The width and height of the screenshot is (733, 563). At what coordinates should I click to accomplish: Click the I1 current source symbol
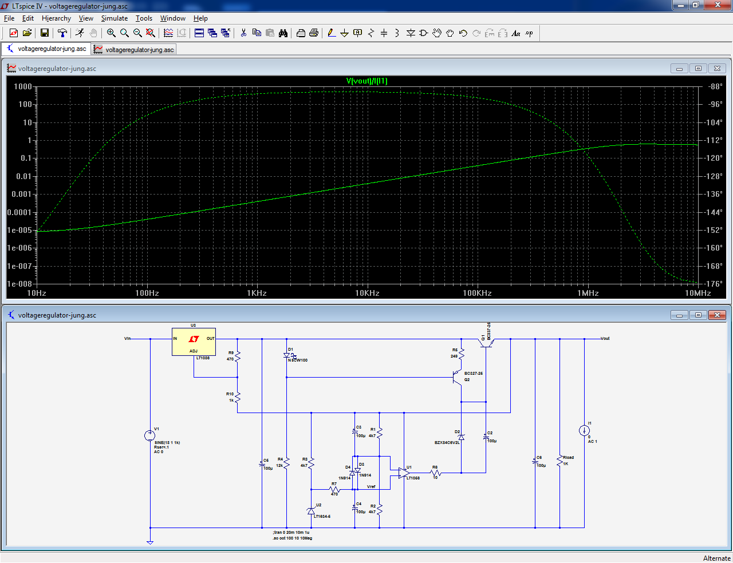coord(584,431)
